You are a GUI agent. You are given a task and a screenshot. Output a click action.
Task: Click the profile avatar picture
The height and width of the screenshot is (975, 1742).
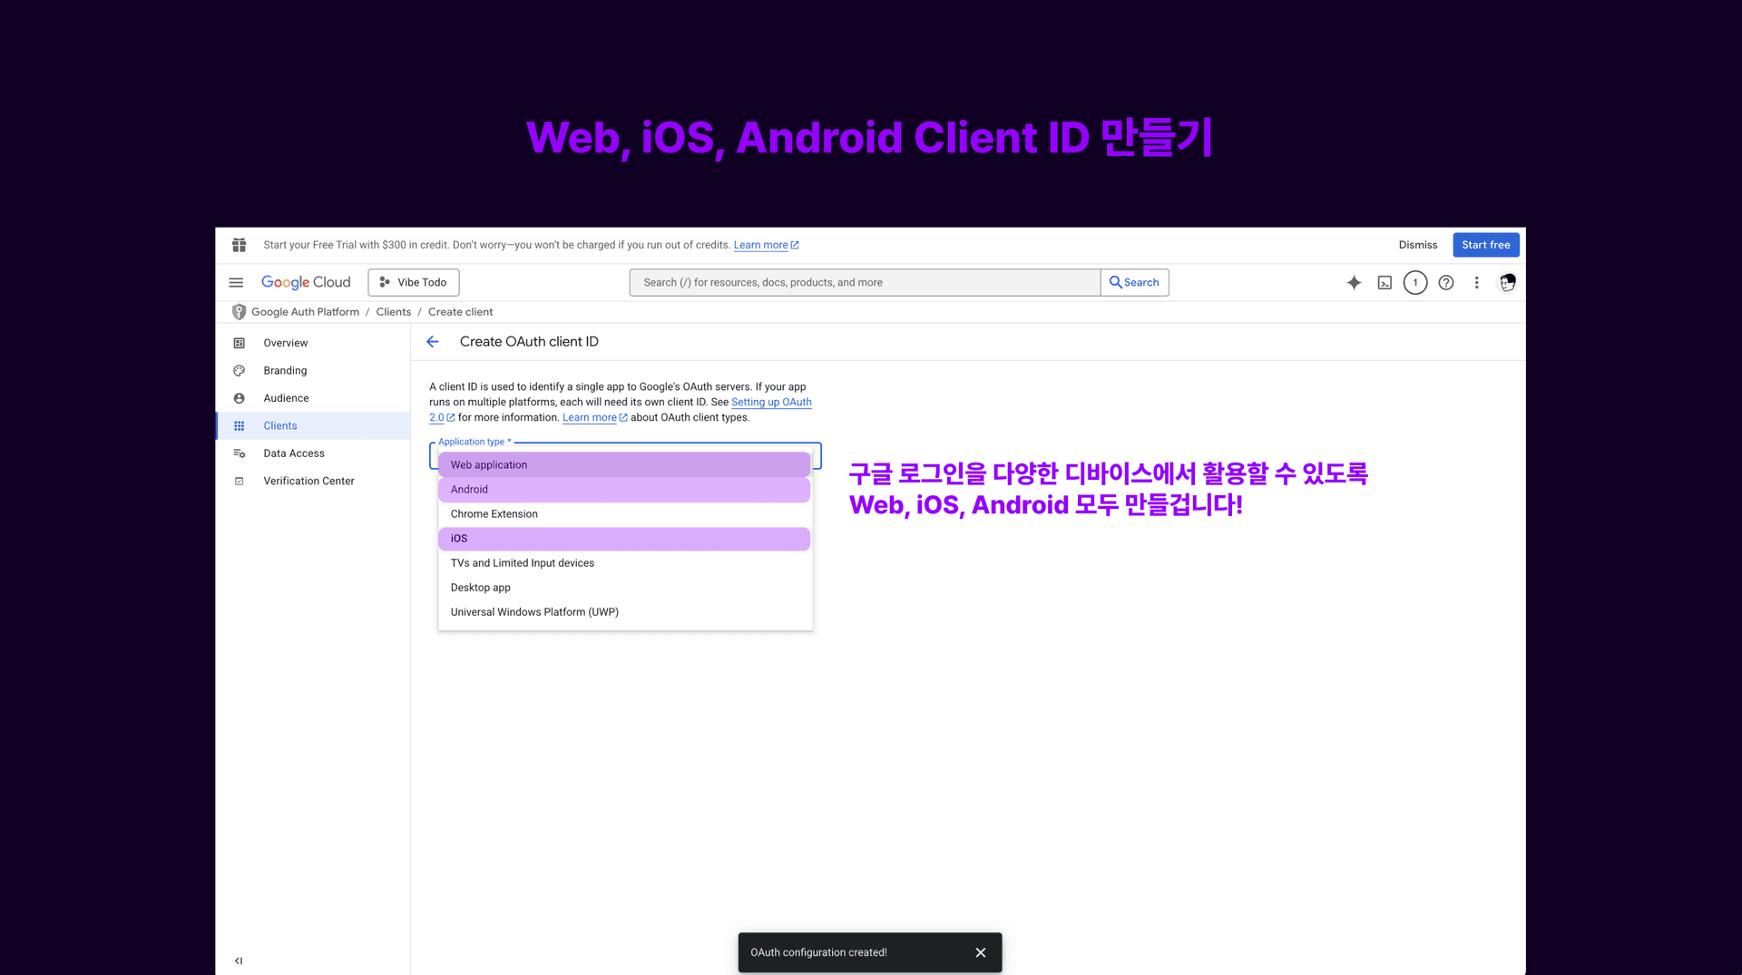click(x=1507, y=282)
